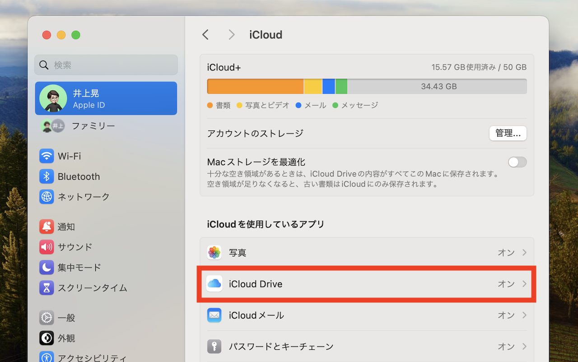Expand パスワードとキーチェーン row chevron
The image size is (578, 362).
tap(524, 347)
